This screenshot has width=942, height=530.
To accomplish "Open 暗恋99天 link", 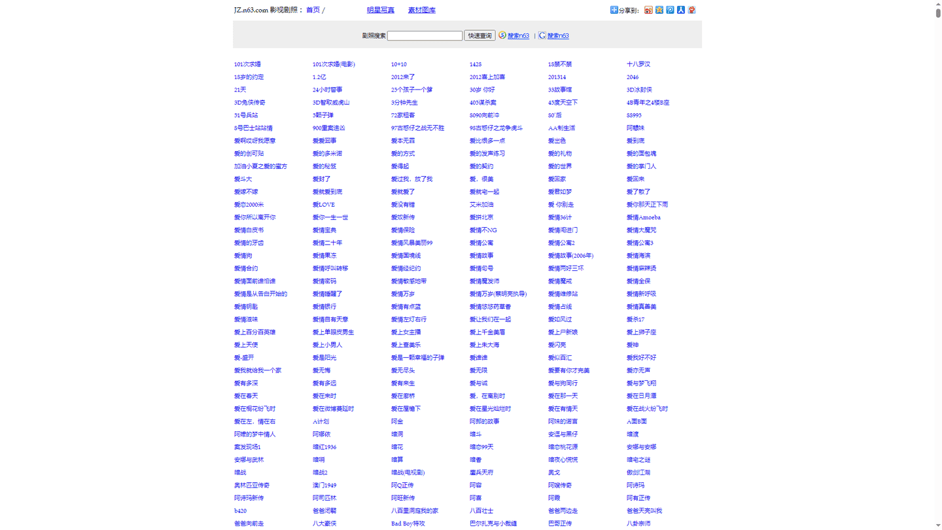I will (x=481, y=447).
